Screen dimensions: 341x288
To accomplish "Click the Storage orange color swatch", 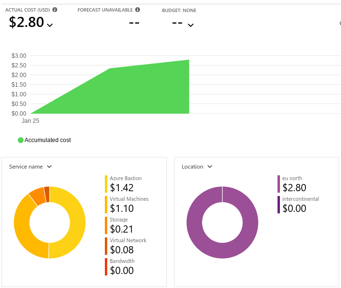I will [106, 225].
